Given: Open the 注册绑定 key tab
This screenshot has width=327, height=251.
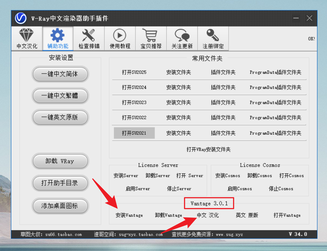Looking at the screenshot, I should point(213,39).
